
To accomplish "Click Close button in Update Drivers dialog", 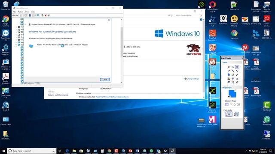I will 105,80.
